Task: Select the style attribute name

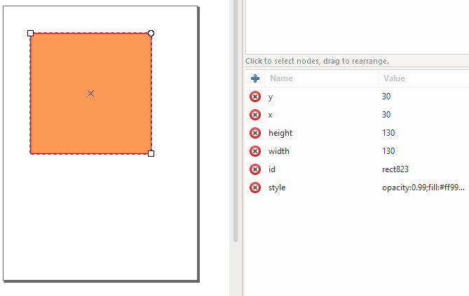Action: (x=277, y=188)
